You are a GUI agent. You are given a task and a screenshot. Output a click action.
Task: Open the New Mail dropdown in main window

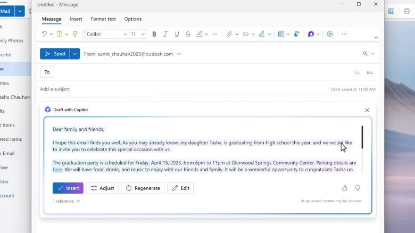20,11
